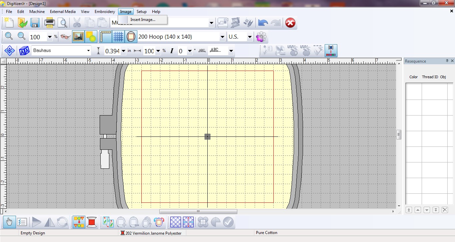Screen dimensions: 455x242
Task: Toggle the grid display button
Action: point(118,37)
